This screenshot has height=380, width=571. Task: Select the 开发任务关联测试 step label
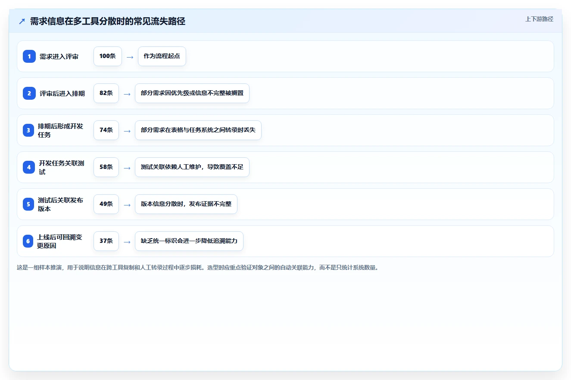click(x=62, y=167)
